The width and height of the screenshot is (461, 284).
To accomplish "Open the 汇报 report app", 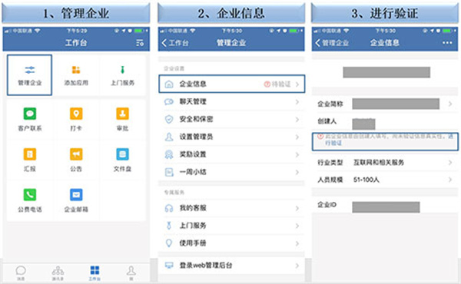I will click(29, 160).
